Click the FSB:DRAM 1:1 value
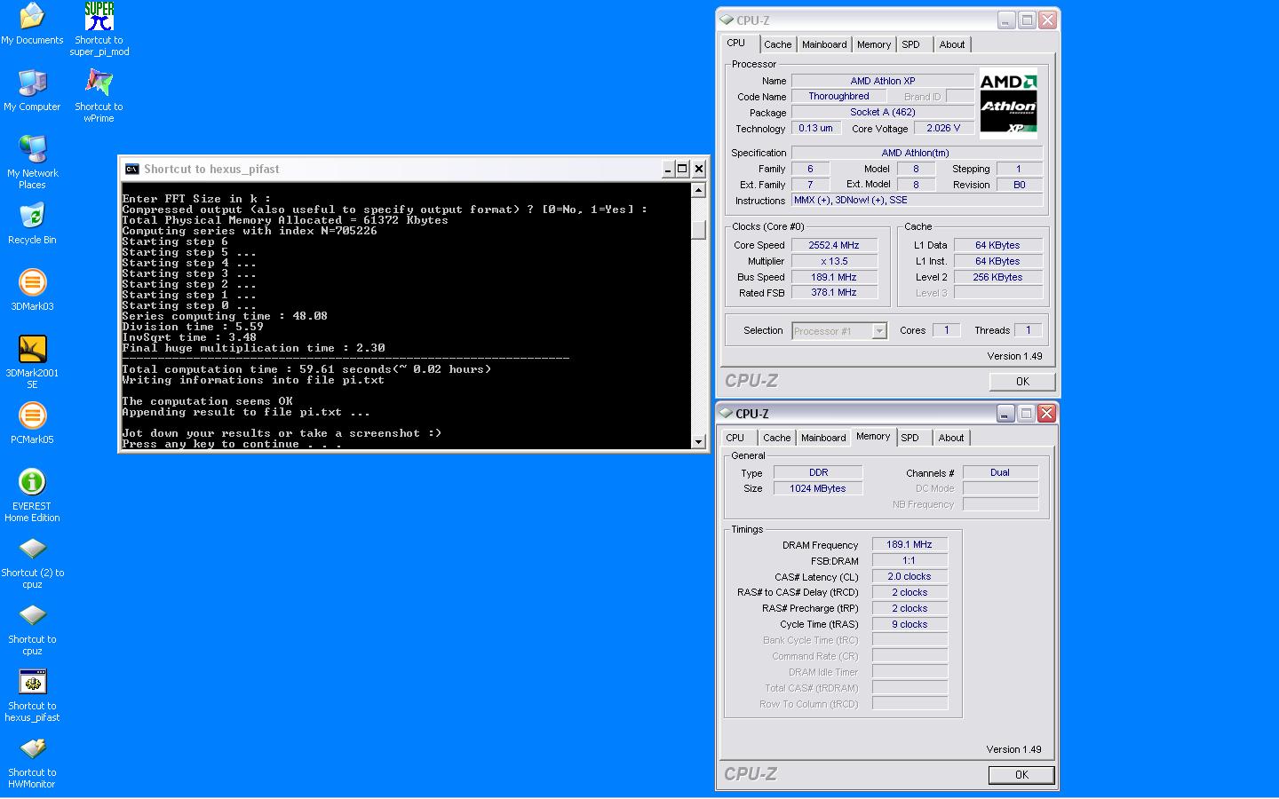1279x799 pixels. pyautogui.click(x=910, y=560)
